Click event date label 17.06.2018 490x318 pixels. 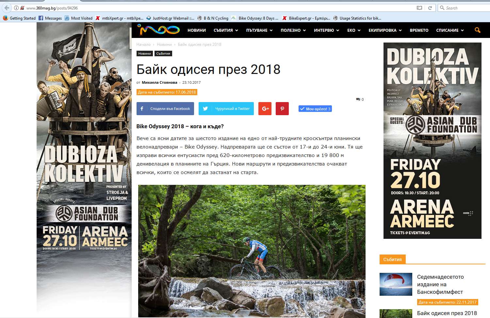[167, 92]
